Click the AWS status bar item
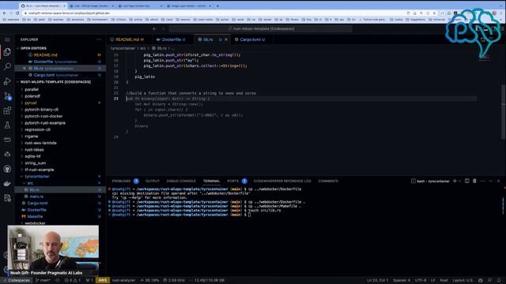The image size is (506, 284). click(x=103, y=281)
